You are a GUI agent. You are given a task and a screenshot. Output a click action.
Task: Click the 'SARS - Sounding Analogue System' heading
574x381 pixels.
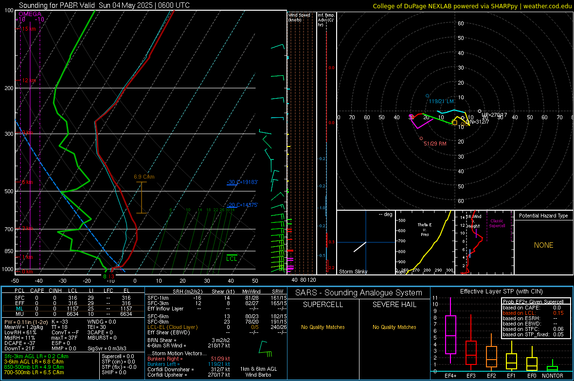359,293
